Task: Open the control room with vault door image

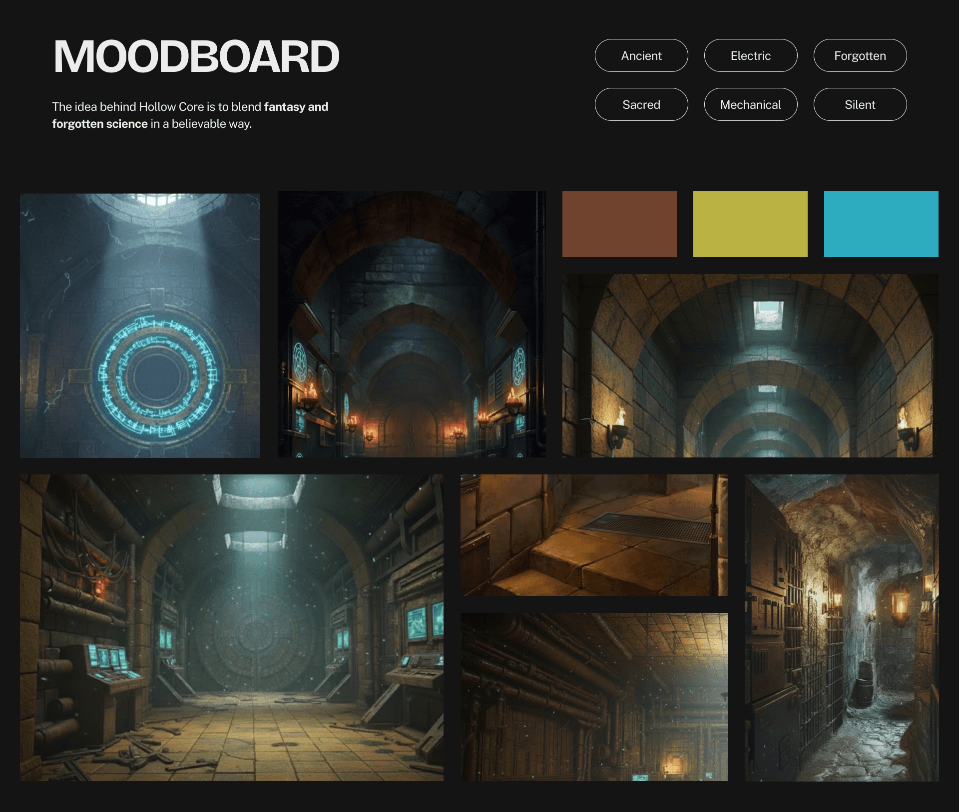Action: coord(231,627)
